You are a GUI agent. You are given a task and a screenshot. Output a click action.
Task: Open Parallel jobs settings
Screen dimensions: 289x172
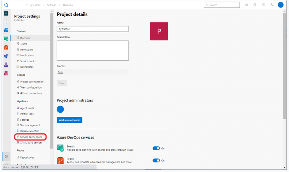[x=27, y=114]
